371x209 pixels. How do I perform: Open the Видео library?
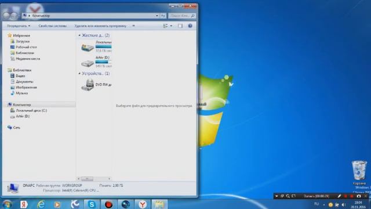point(18,76)
